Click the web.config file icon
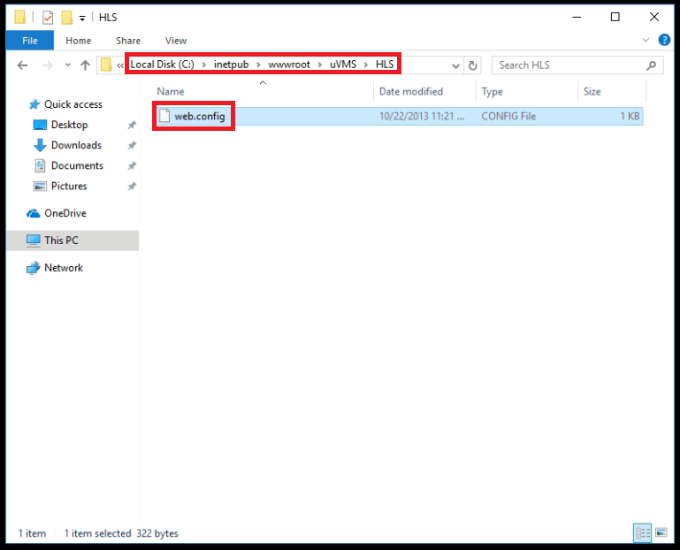The image size is (680, 550). click(164, 116)
